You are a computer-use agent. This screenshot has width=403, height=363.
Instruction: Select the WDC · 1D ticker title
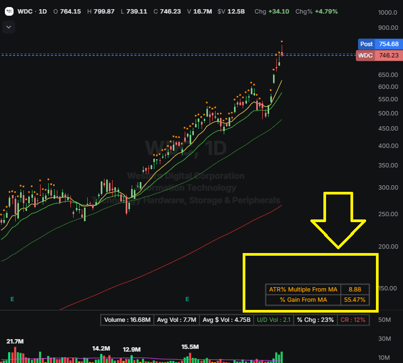32,11
